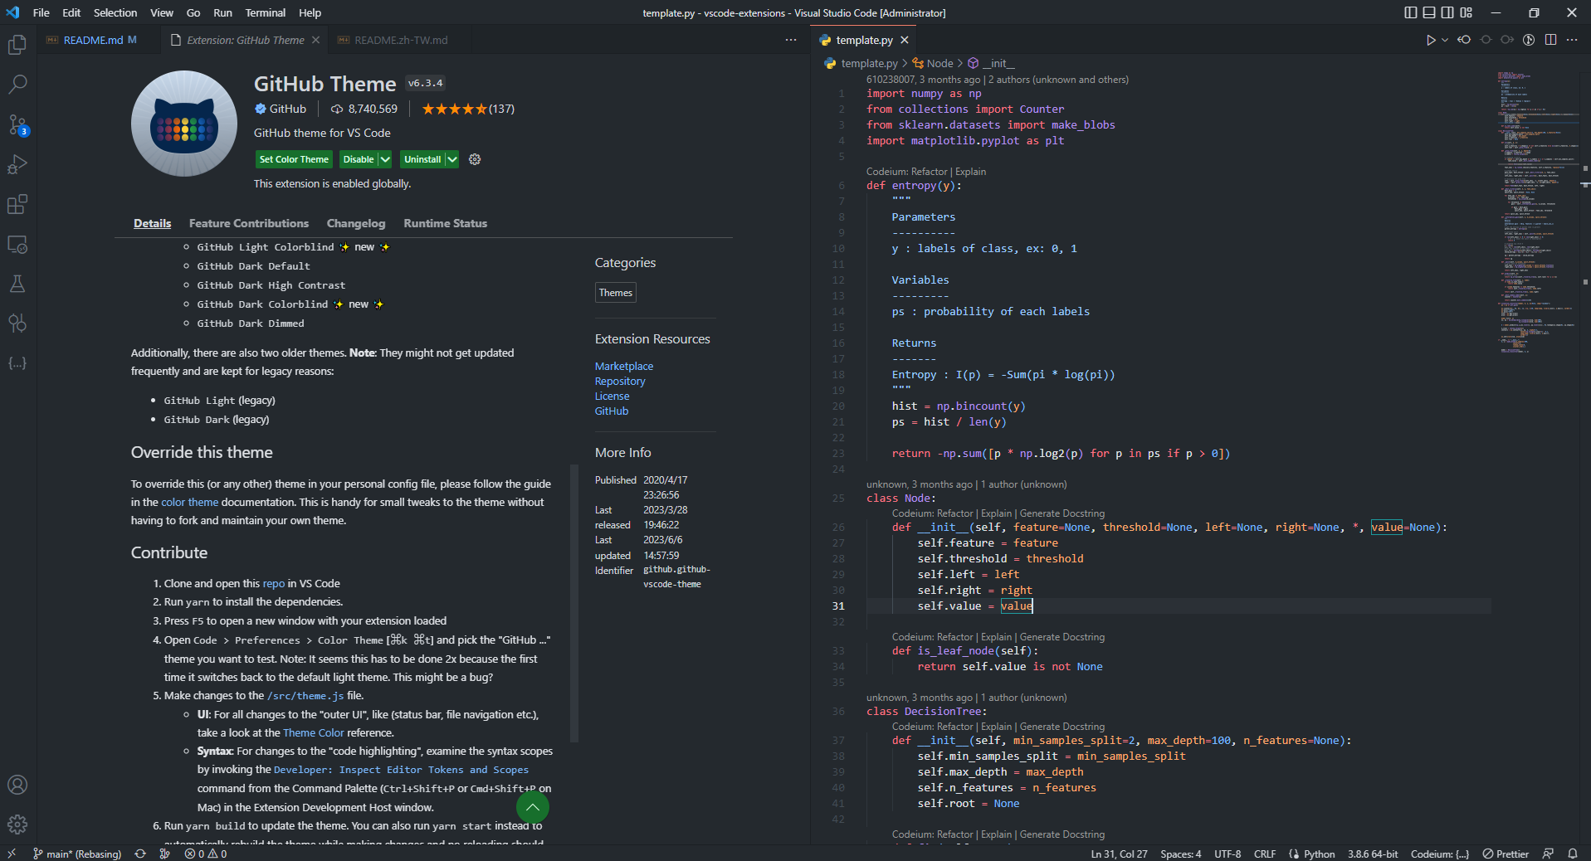Click the errors and warnings count in status bar

tap(206, 854)
